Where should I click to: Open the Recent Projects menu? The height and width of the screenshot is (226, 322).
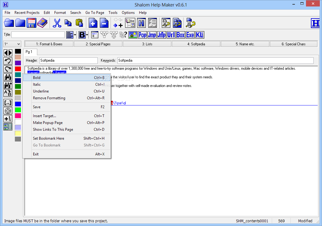[27, 13]
